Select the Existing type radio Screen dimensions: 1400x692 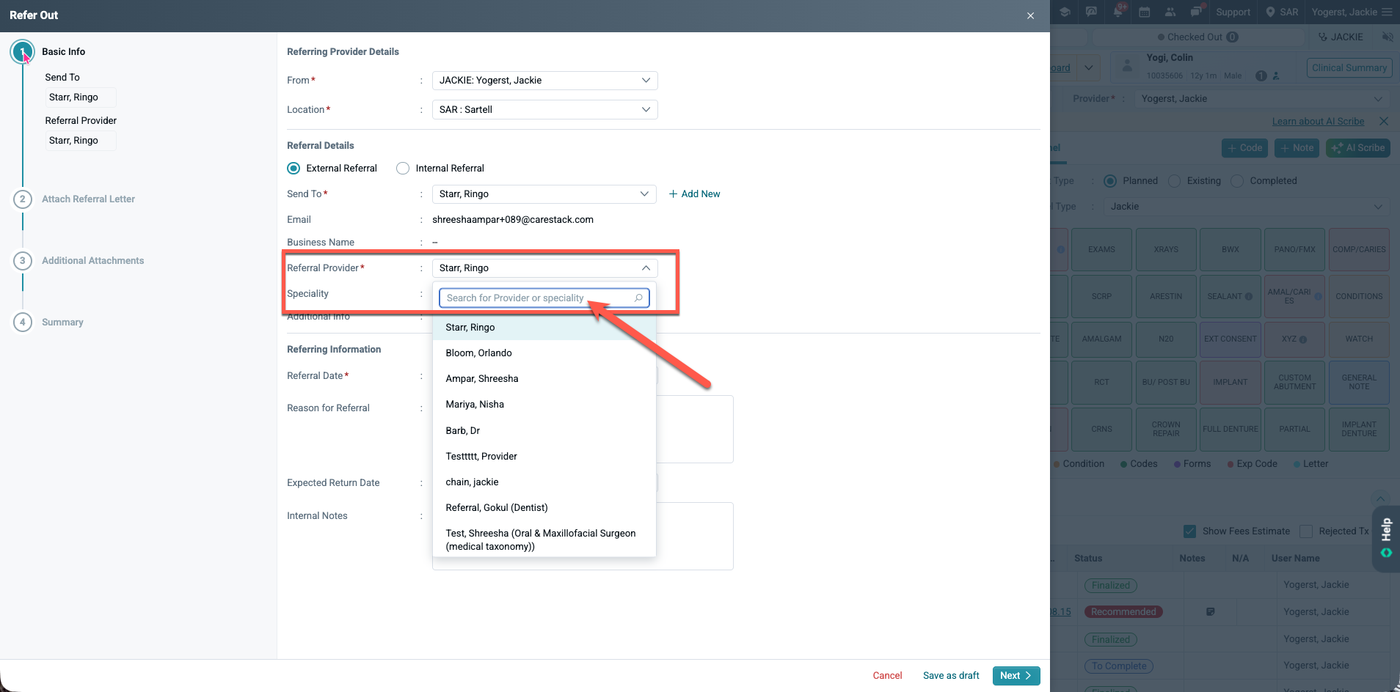[x=1175, y=180]
